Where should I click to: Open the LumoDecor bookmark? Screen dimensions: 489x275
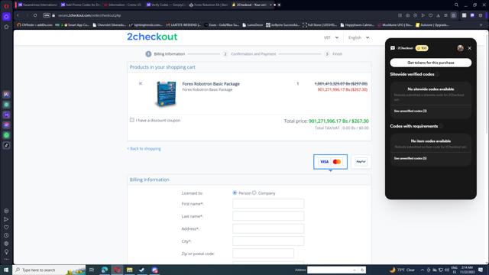[253, 25]
